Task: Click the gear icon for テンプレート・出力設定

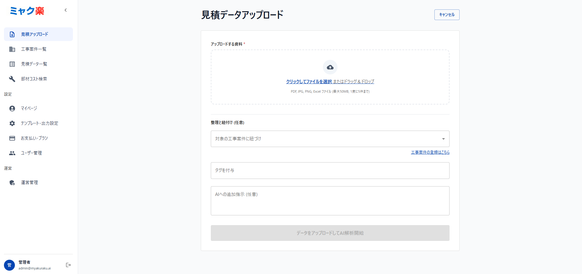Action: pos(12,123)
